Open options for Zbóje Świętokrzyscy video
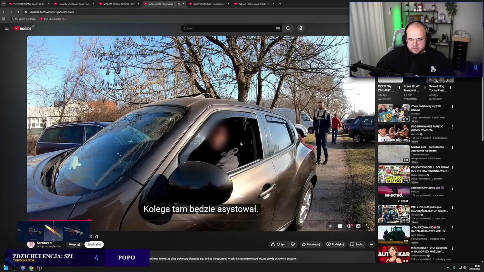 point(452,107)
